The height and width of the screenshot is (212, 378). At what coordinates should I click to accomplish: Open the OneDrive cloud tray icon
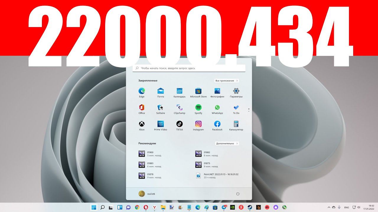click(x=334, y=207)
